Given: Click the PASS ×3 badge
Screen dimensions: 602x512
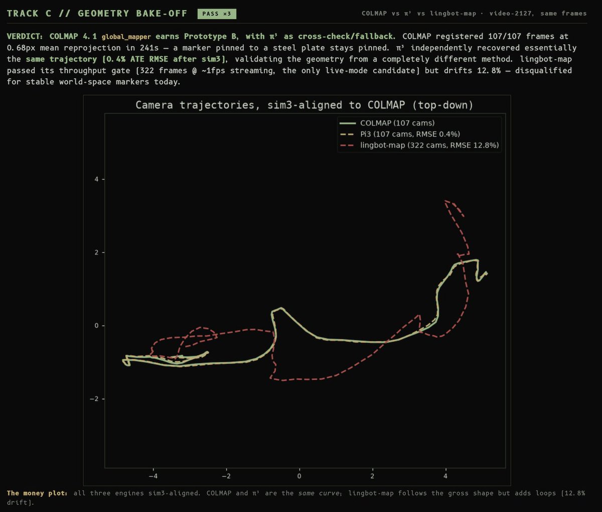Looking at the screenshot, I should [217, 14].
